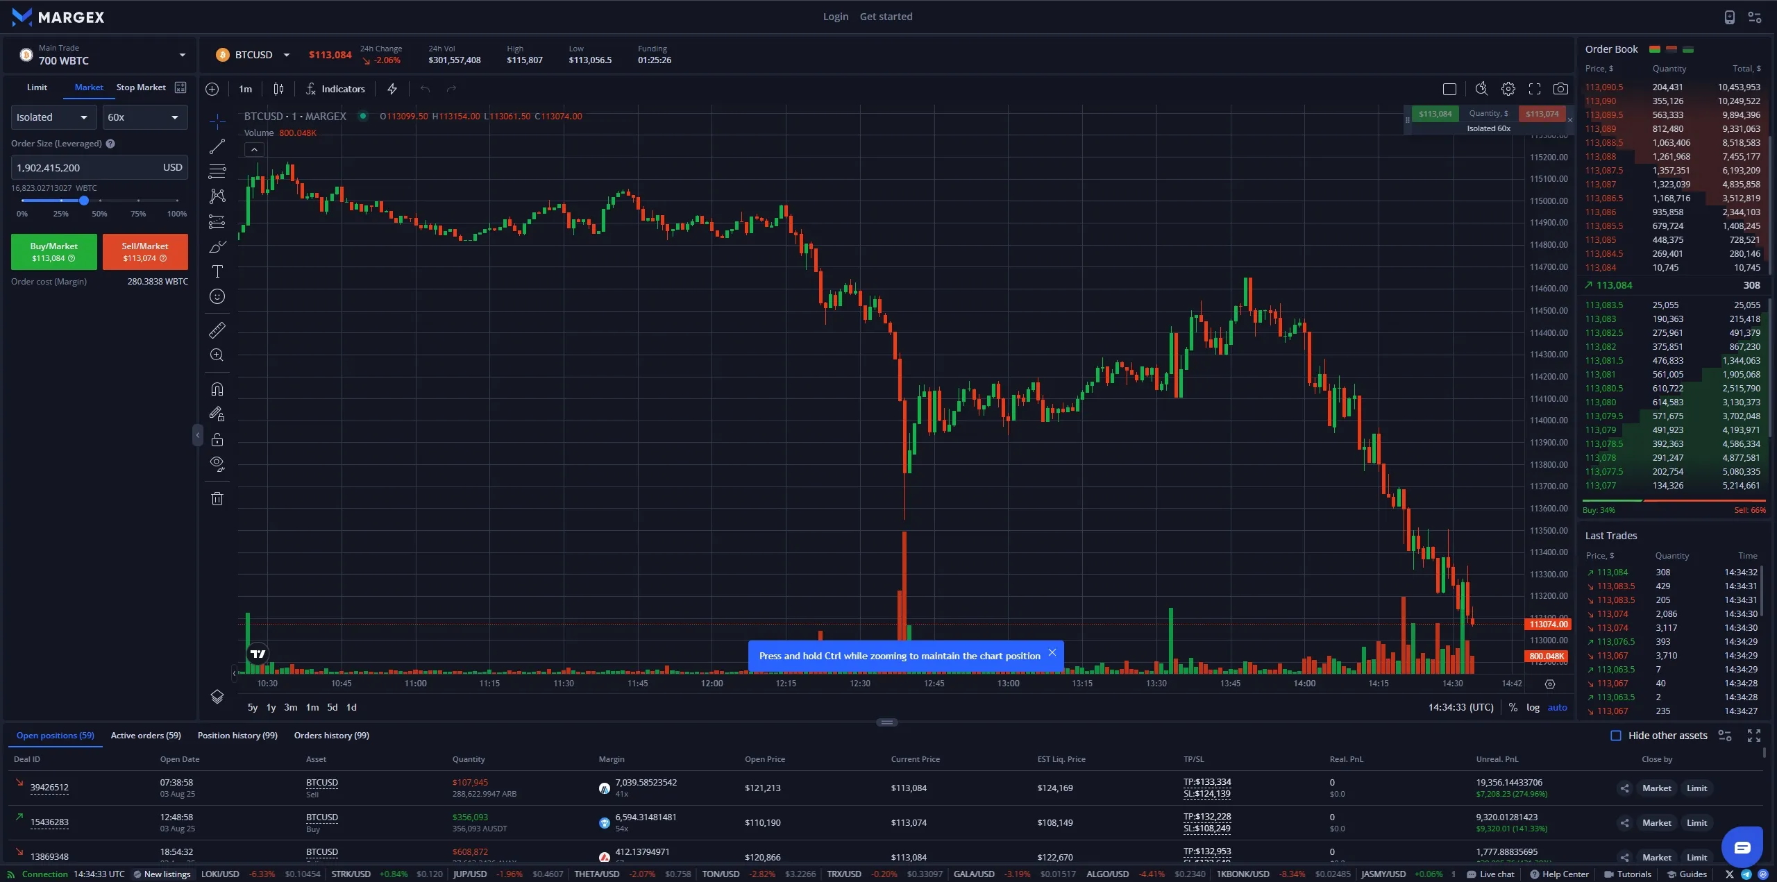
Task: Open the 60x leverage dropdown
Action: click(x=145, y=117)
